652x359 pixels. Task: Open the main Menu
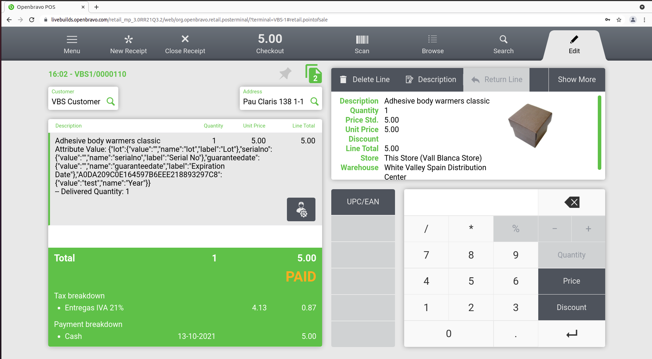pyautogui.click(x=72, y=44)
